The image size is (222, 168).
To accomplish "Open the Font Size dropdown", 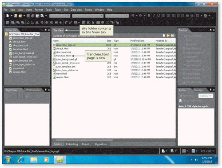I will point(117,16).
